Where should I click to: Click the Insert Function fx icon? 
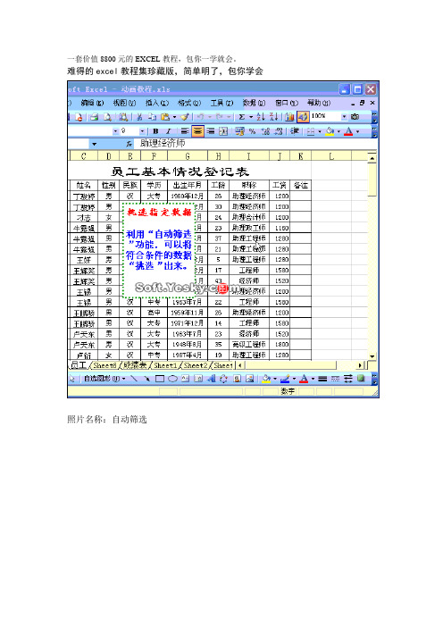pyautogui.click(x=130, y=144)
